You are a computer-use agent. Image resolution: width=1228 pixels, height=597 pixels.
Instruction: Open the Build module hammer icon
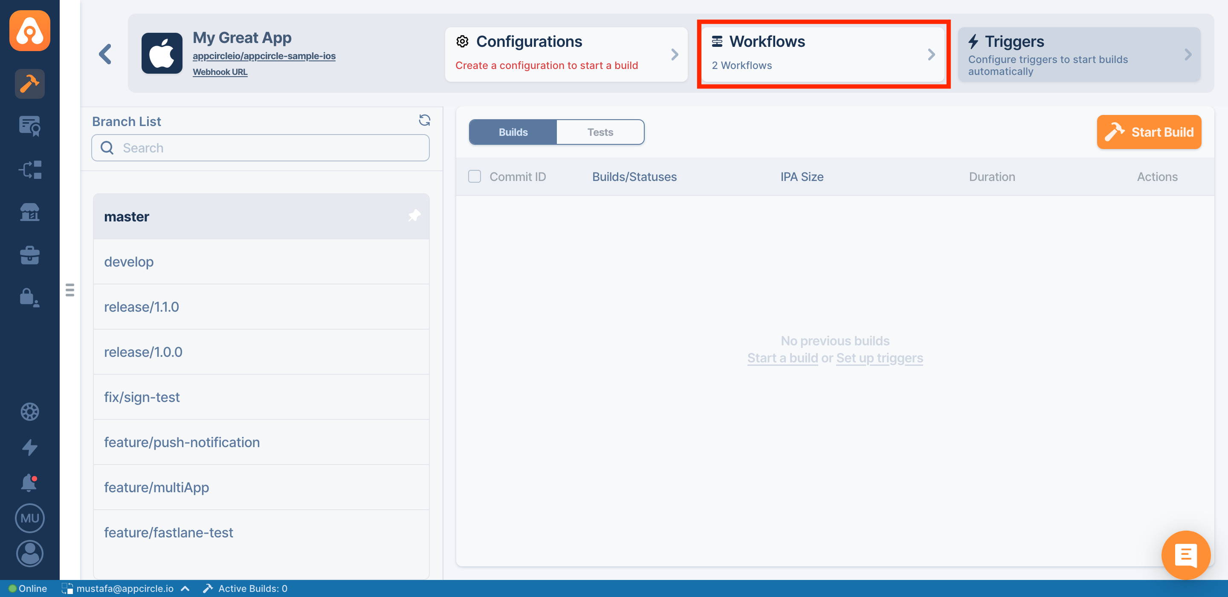tap(29, 84)
